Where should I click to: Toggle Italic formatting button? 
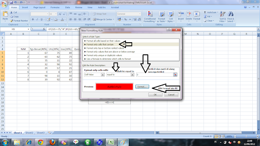[37, 19]
